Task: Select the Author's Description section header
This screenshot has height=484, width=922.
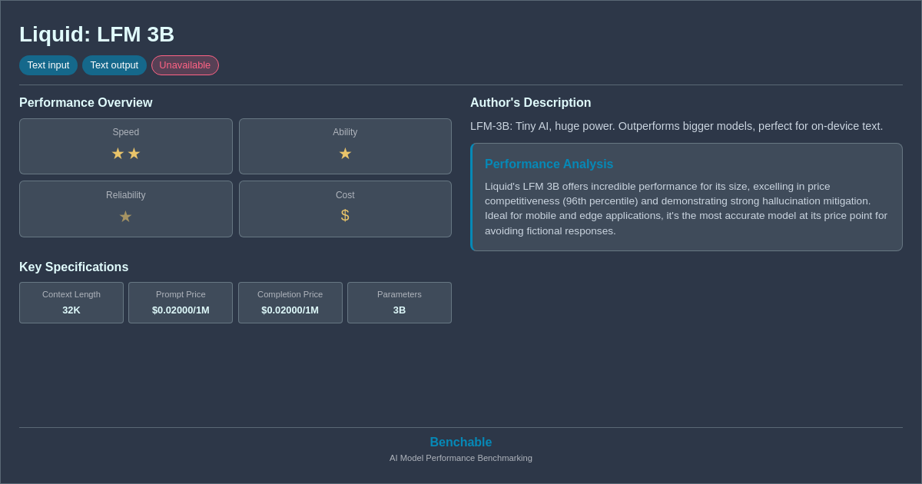Action: click(x=530, y=102)
